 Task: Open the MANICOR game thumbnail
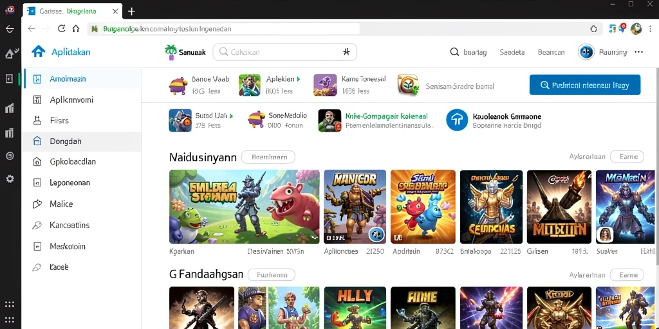tap(355, 206)
